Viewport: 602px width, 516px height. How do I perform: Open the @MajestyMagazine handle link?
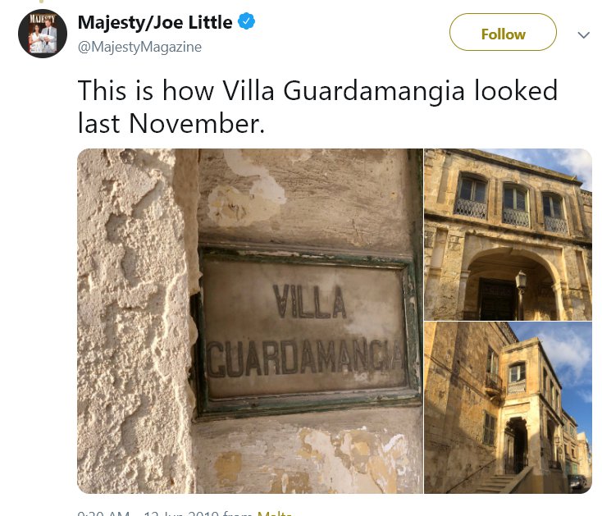(139, 47)
